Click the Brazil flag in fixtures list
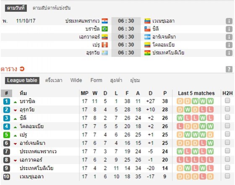Screen dimensions: 235x185 click(104, 29)
